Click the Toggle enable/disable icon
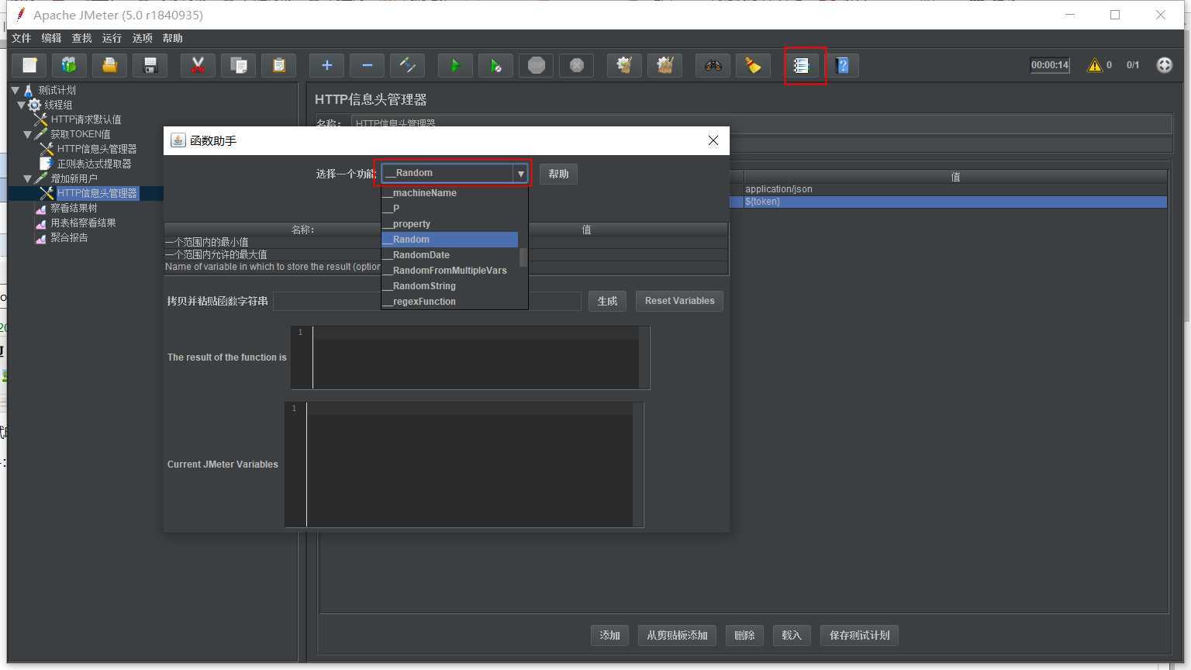 click(x=407, y=65)
